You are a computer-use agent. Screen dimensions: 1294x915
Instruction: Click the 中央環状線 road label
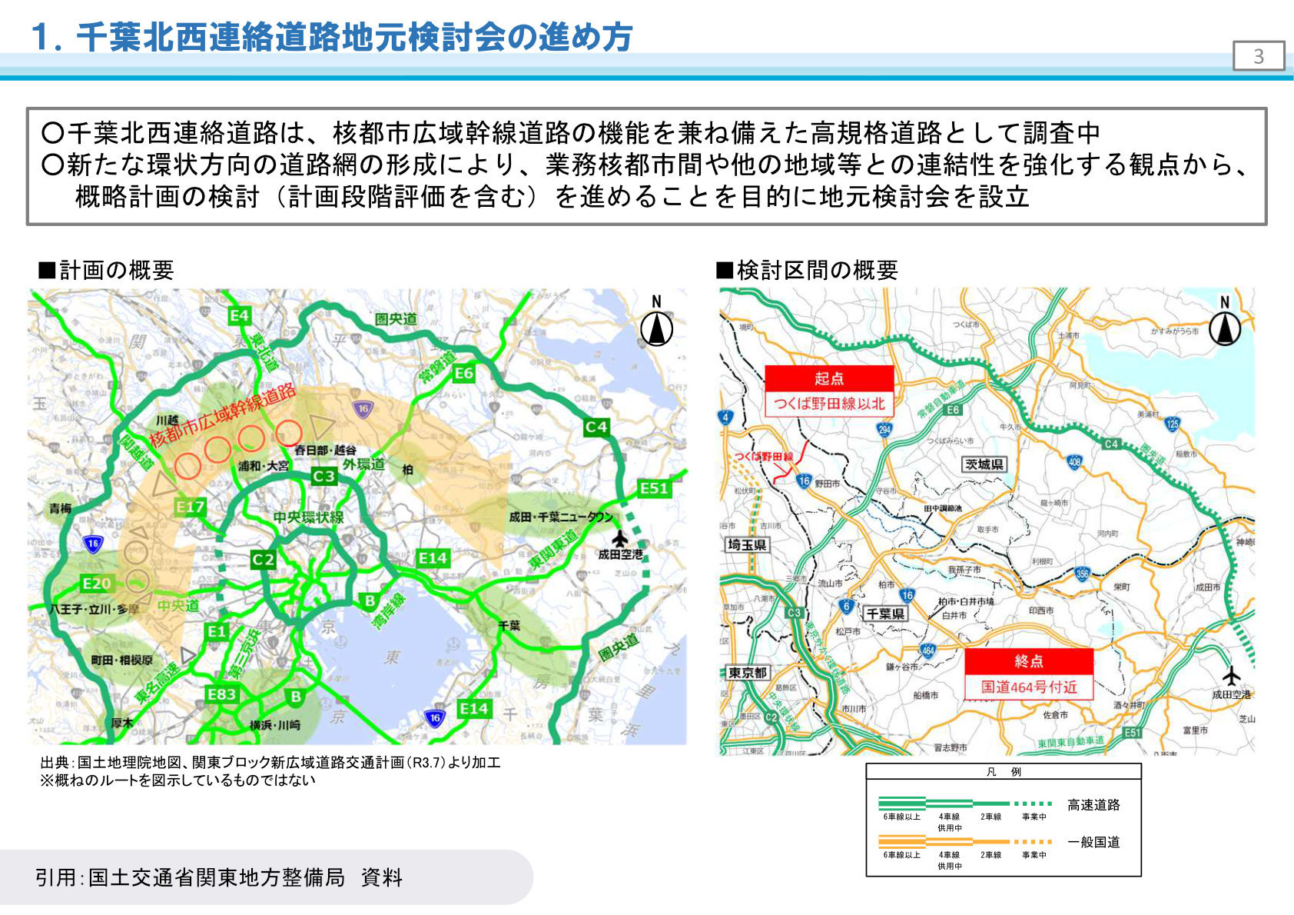[x=309, y=517]
